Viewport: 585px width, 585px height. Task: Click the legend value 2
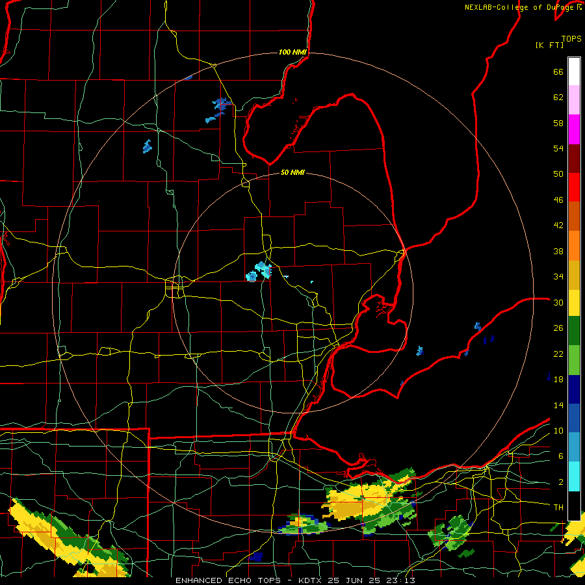561,482
